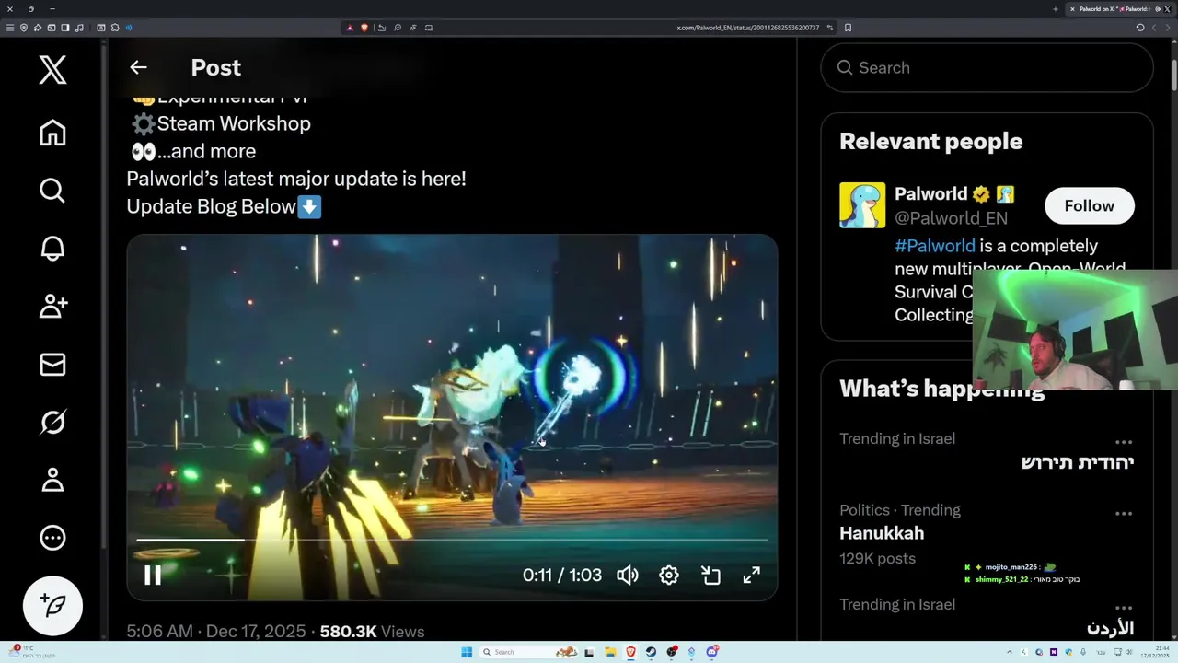
Task: Click the blue audio indicator in the browser toolbar
Action: pos(129,28)
